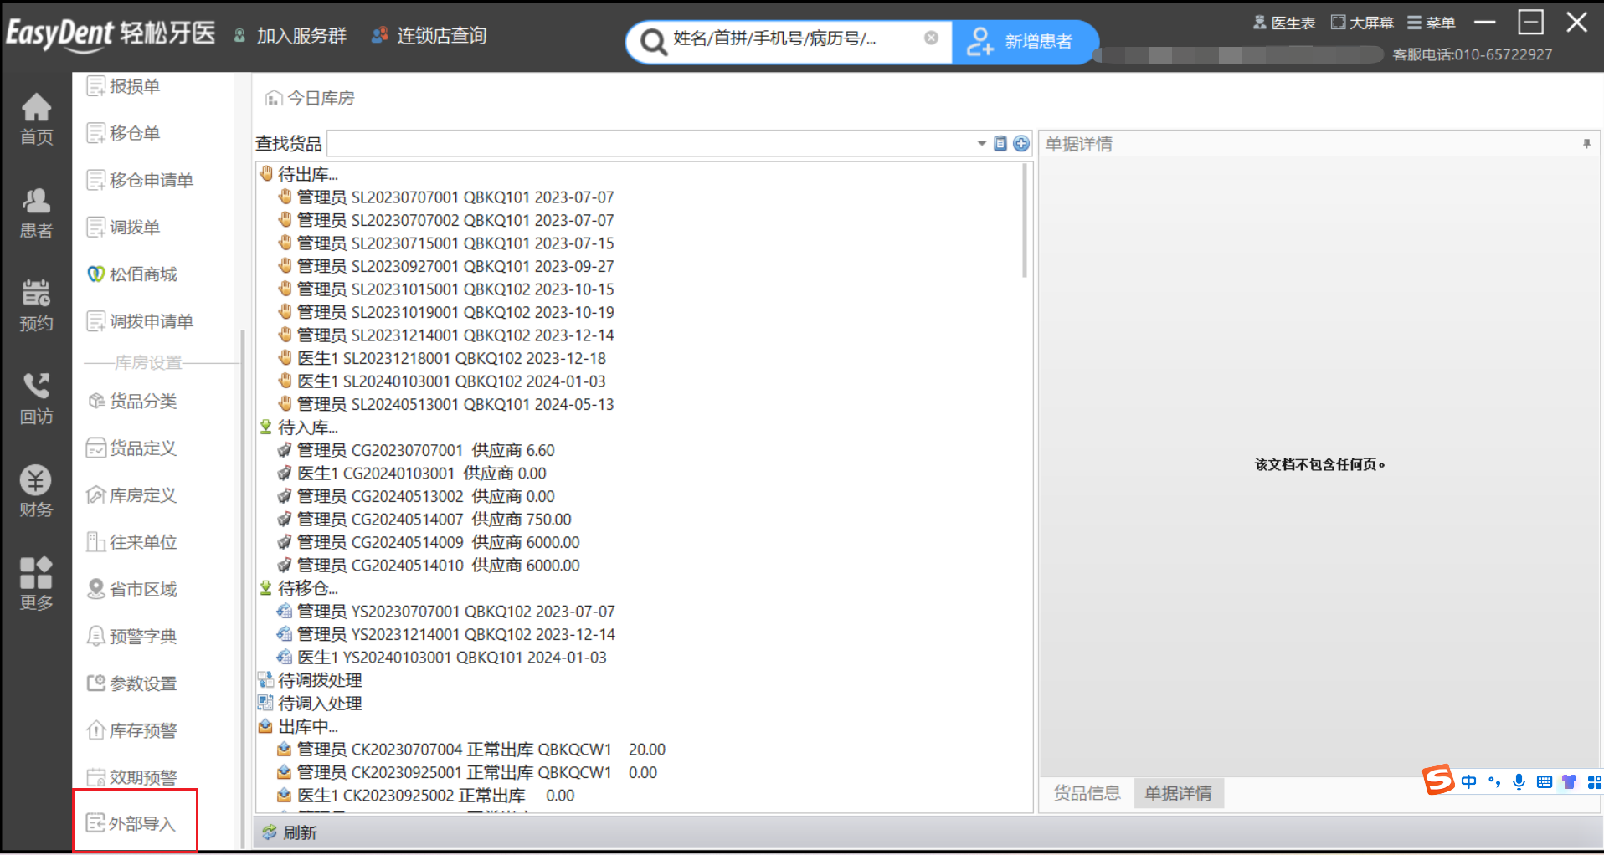Select outbound CK20230707004
The width and height of the screenshot is (1604, 855).
coord(471,750)
